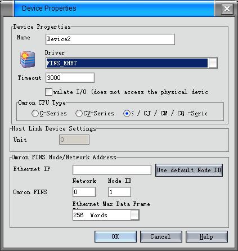Focus the Timeout field showing 3000

(70, 78)
